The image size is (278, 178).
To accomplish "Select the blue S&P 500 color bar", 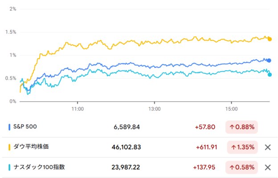I will click(9, 127).
